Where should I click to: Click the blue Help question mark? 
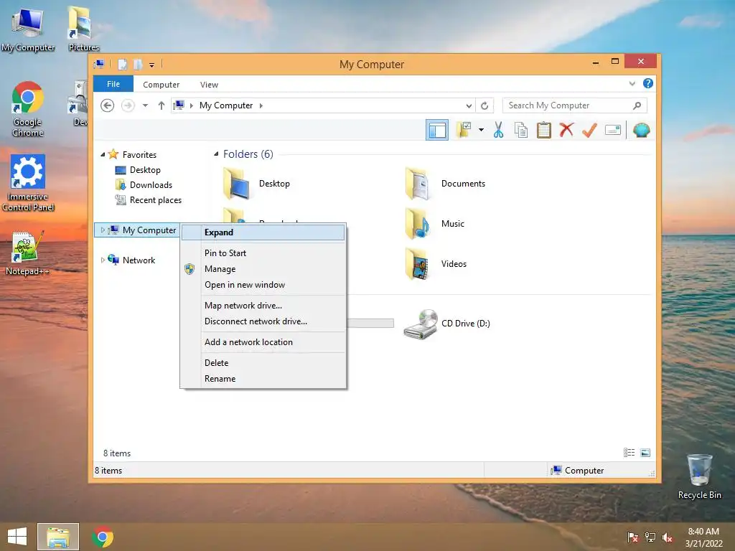[648, 83]
